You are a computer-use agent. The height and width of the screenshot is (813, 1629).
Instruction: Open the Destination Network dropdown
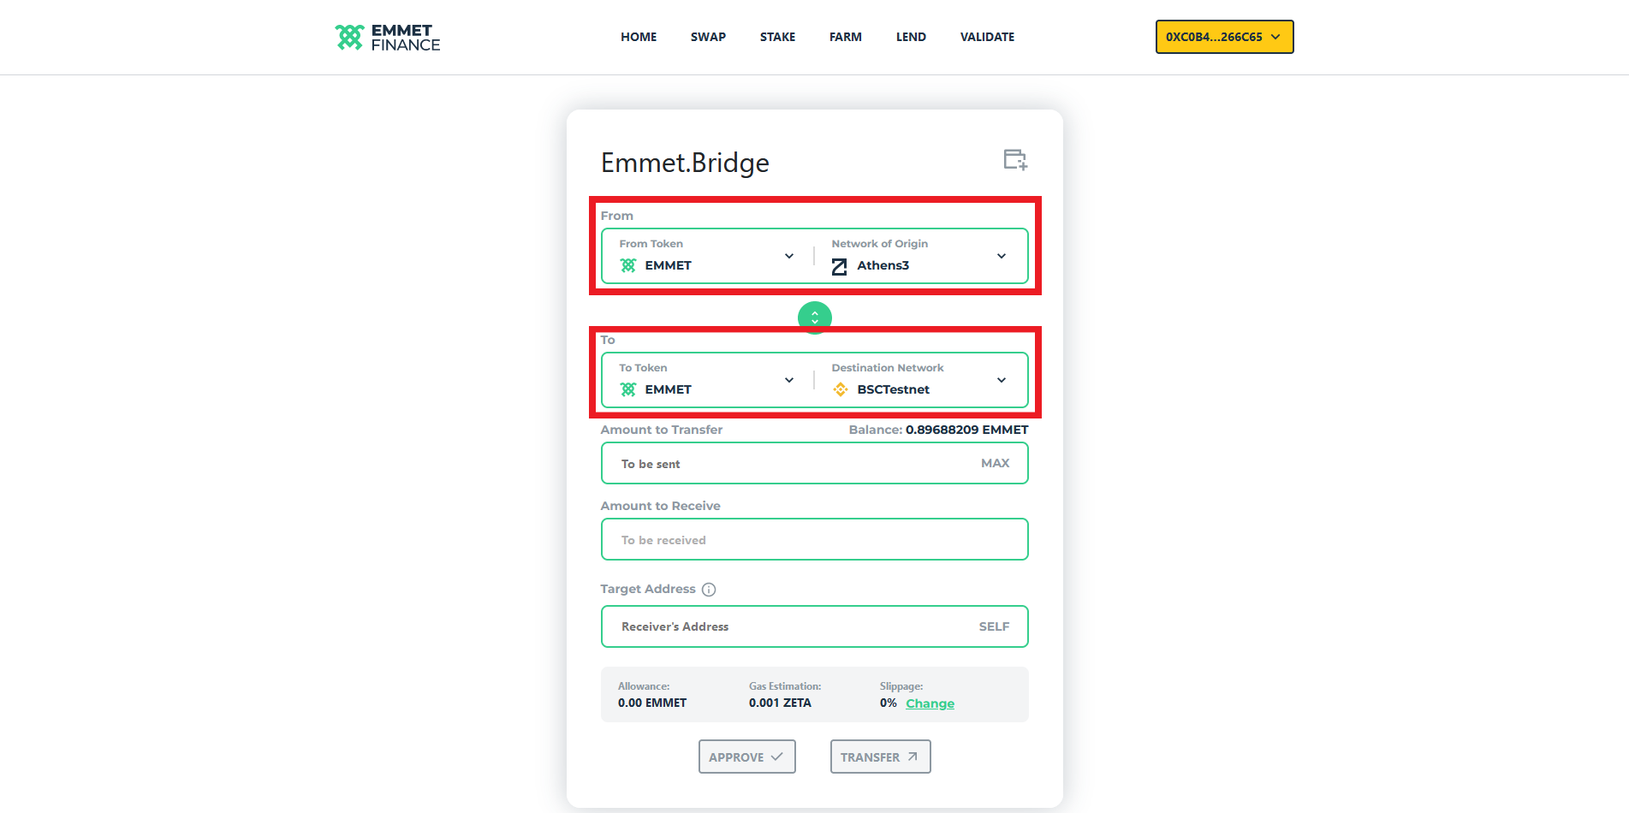(1001, 380)
